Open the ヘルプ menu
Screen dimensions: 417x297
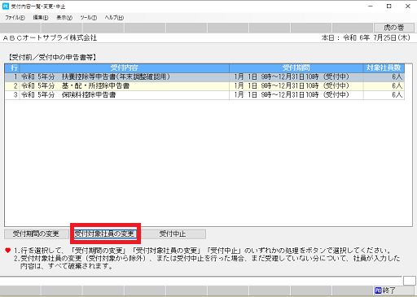[x=114, y=18]
